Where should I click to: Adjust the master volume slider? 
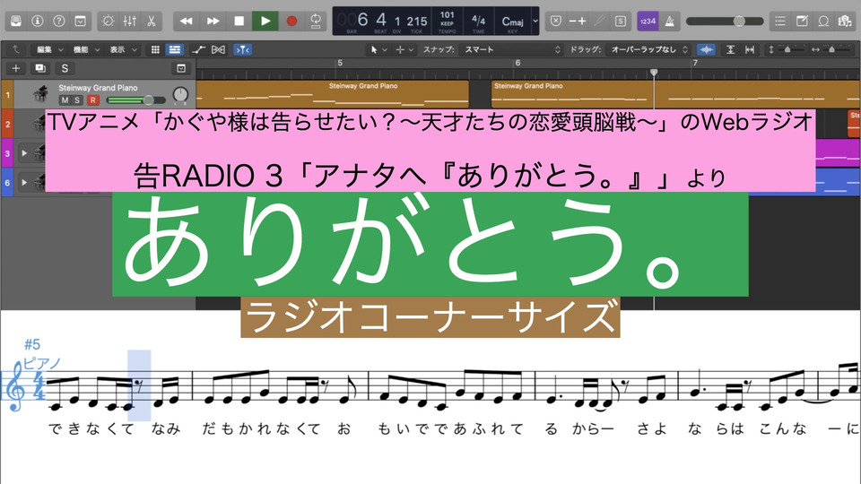pyautogui.click(x=725, y=21)
